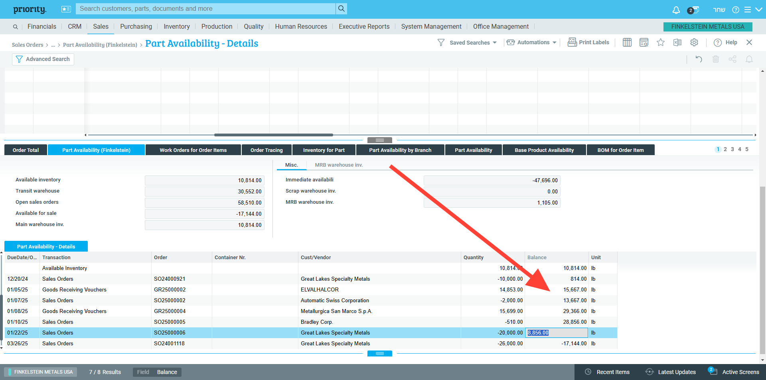The width and height of the screenshot is (766, 380).
Task: Open the Executive Reports menu
Action: click(364, 26)
